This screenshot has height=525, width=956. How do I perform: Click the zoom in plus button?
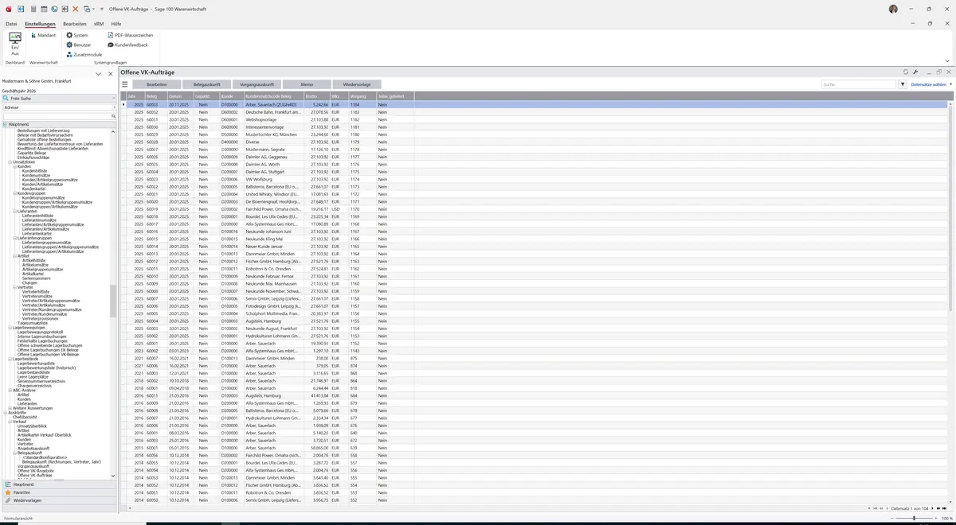[x=937, y=518]
